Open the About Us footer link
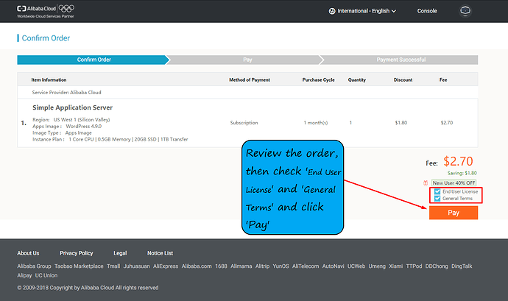Image resolution: width=508 pixels, height=301 pixels. [28, 253]
